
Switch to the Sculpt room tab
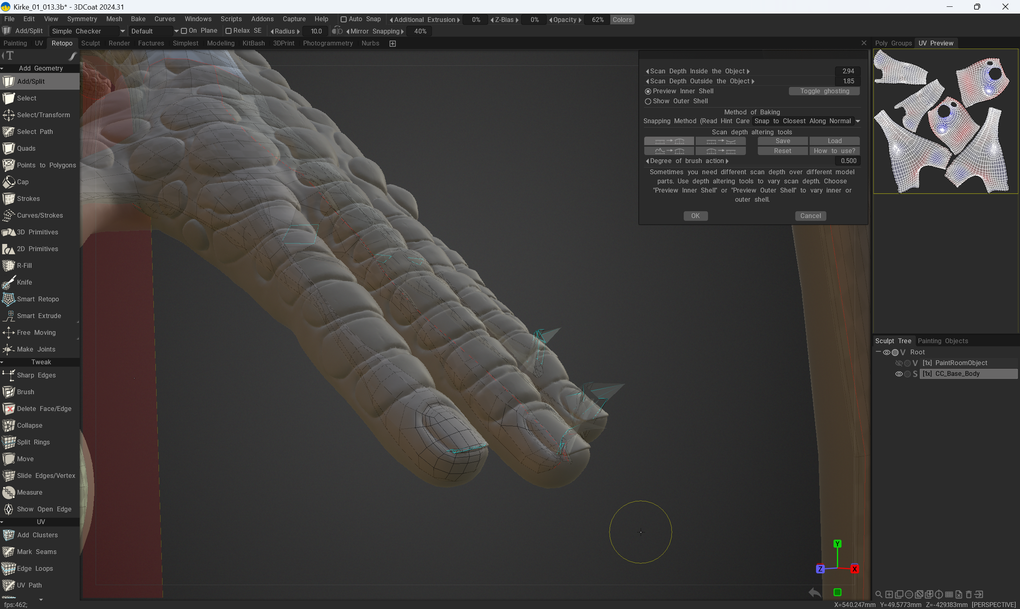click(90, 43)
